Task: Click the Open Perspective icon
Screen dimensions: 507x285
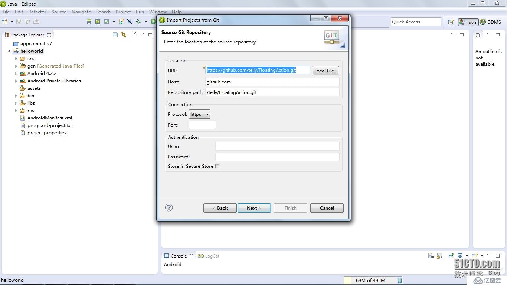Action: coord(451,22)
